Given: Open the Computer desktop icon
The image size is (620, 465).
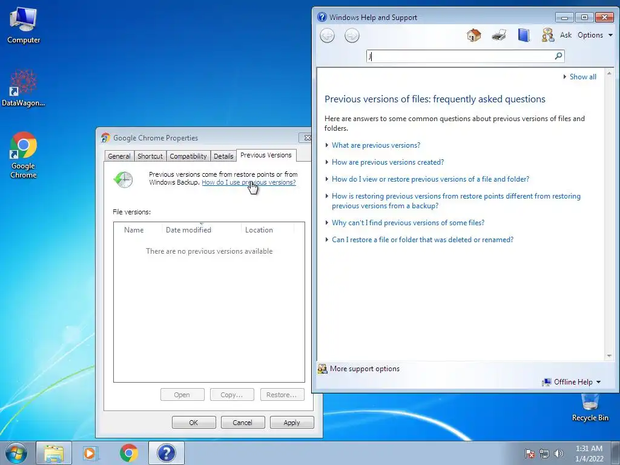Looking at the screenshot, I should 24,25.
